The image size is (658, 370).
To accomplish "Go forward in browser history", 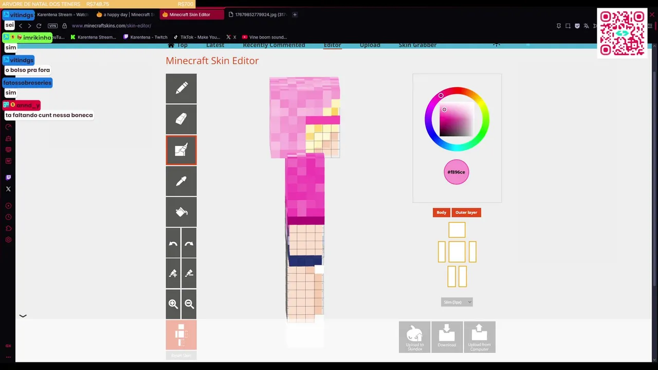I will coord(29,26).
